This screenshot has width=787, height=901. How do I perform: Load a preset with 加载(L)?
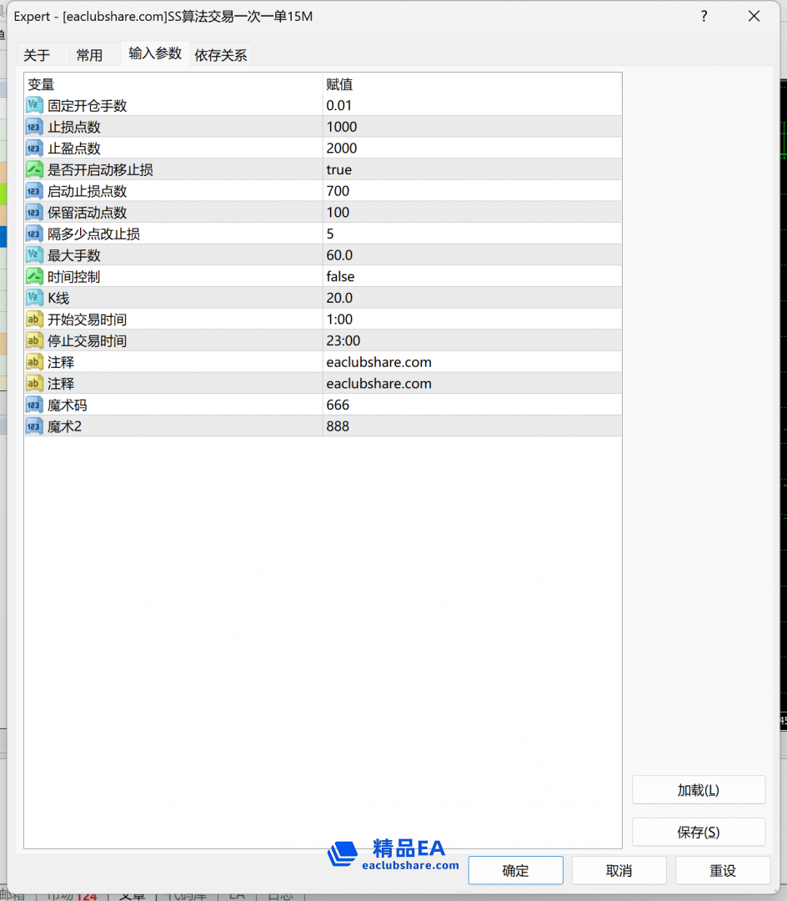(x=698, y=790)
